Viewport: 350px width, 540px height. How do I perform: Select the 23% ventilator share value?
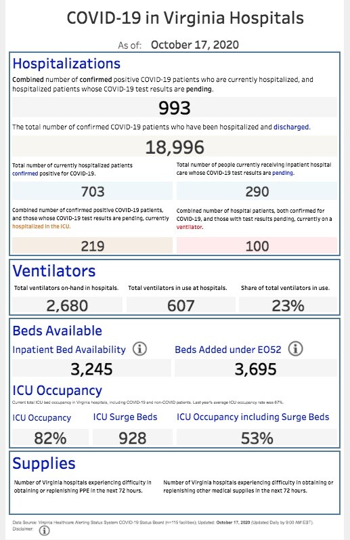[x=288, y=305]
